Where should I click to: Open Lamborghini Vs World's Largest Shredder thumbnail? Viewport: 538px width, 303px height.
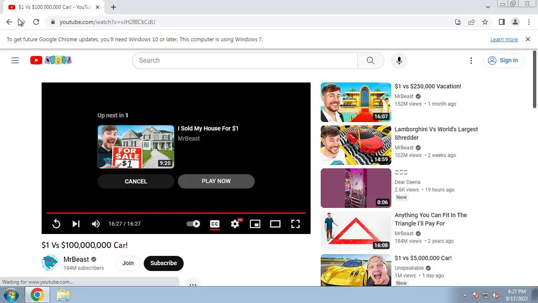[356, 145]
